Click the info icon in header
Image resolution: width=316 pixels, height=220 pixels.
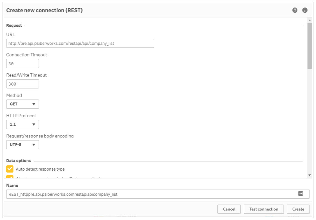(305, 10)
